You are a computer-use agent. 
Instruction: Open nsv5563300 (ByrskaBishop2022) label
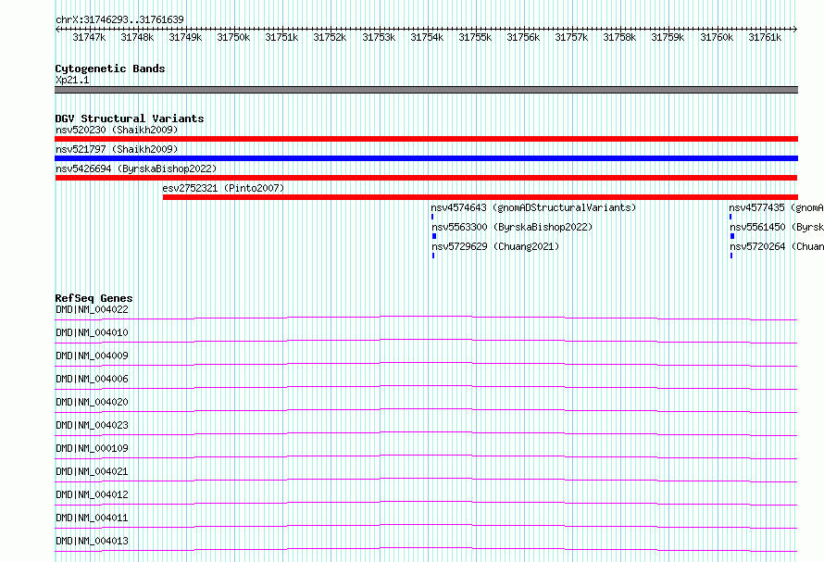coord(512,227)
